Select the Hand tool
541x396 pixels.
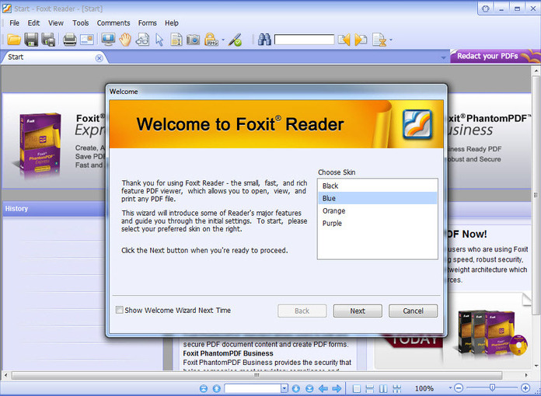point(125,40)
